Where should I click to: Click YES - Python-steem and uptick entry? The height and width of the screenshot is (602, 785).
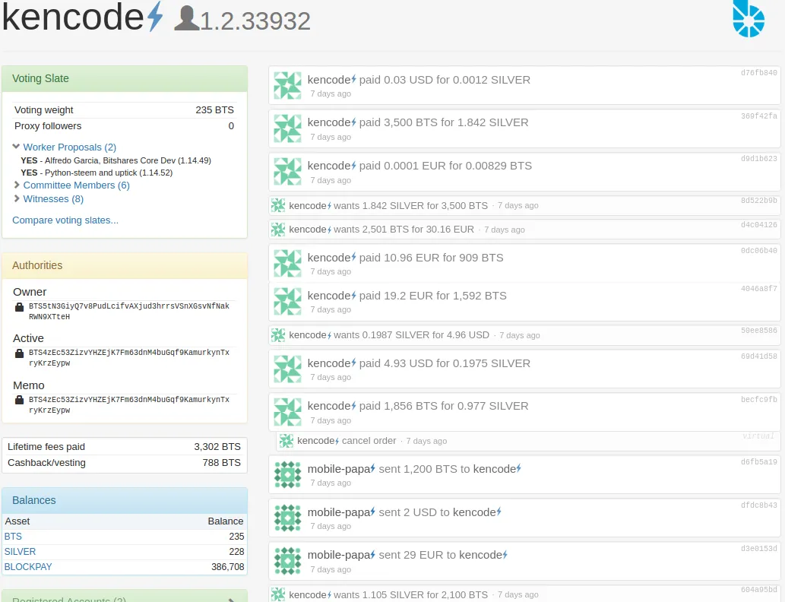point(97,173)
